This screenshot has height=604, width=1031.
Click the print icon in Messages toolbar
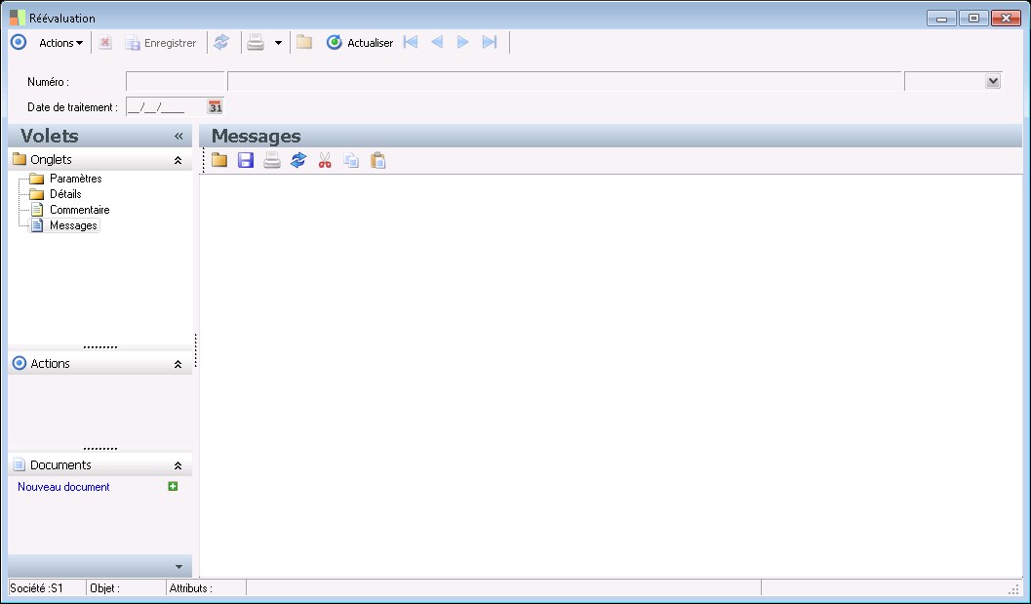point(271,160)
